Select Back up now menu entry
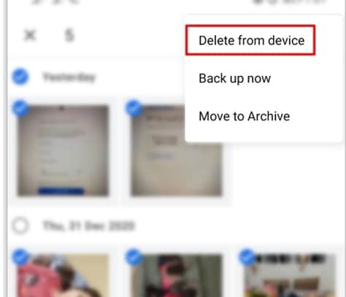 click(235, 78)
